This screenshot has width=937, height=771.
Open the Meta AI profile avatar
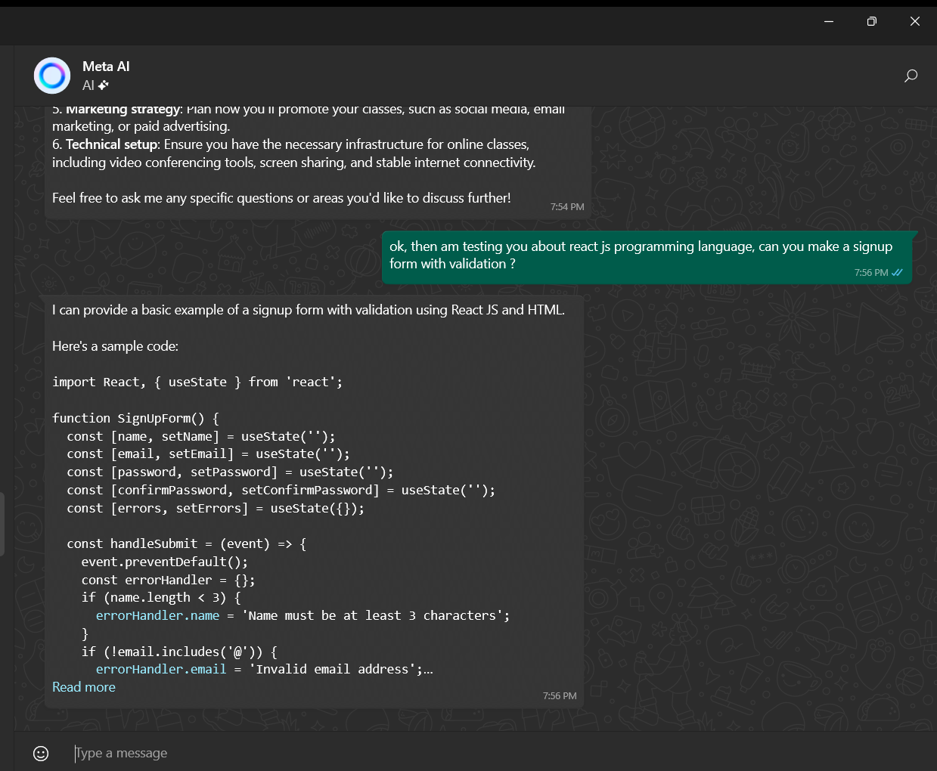pos(52,76)
